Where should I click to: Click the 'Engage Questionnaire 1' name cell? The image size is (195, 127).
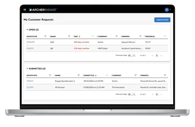[65, 81]
